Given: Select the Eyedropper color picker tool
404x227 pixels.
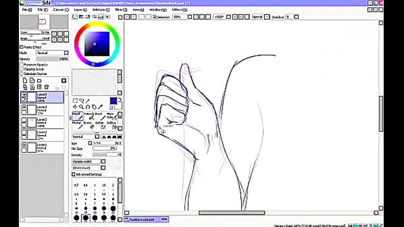Looking at the screenshot, I should coord(100,107).
